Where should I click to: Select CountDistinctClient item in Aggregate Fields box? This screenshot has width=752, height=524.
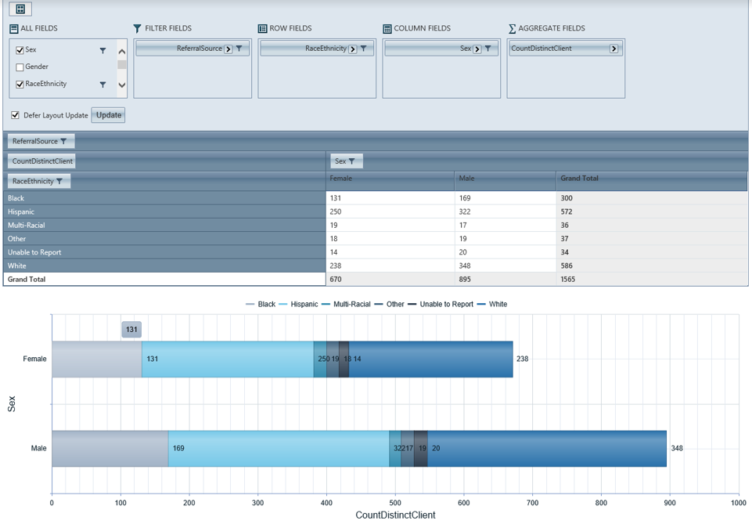[x=565, y=49]
